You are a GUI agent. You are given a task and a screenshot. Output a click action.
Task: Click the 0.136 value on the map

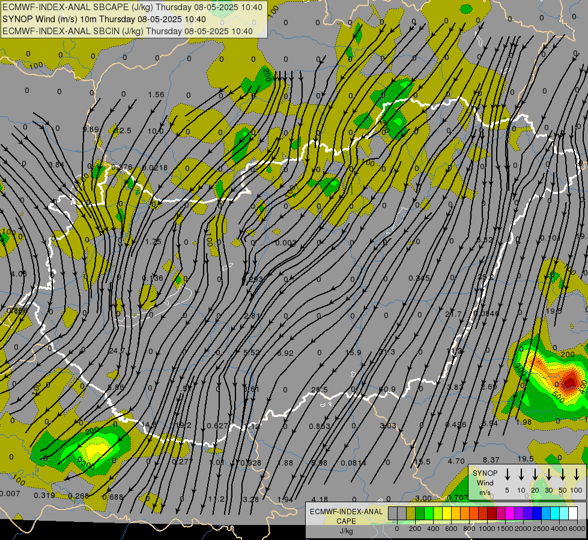(153, 278)
